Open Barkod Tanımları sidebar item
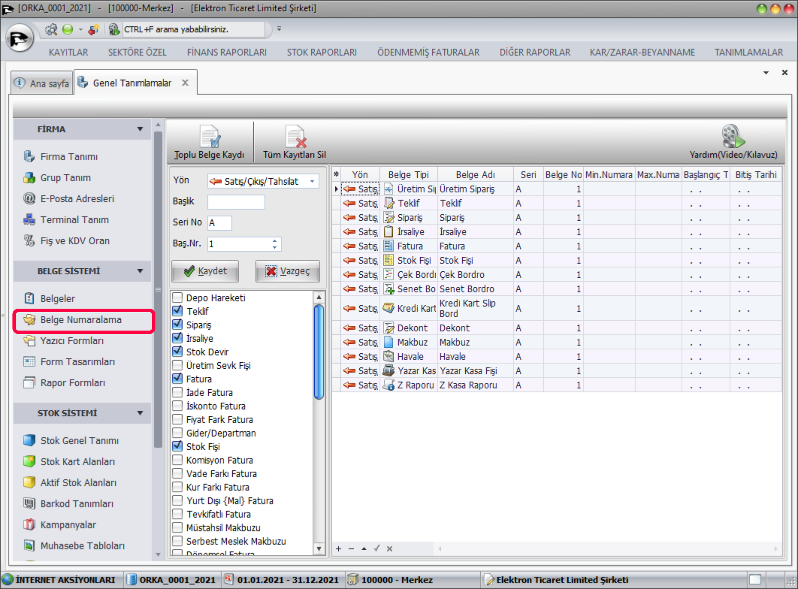 [x=69, y=504]
